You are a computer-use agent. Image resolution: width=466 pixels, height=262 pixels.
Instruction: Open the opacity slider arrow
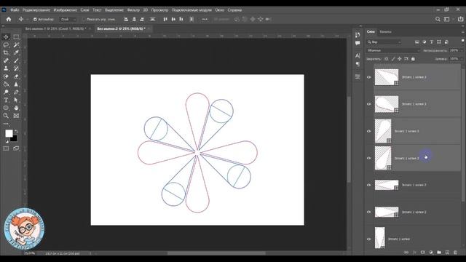[x=462, y=50]
